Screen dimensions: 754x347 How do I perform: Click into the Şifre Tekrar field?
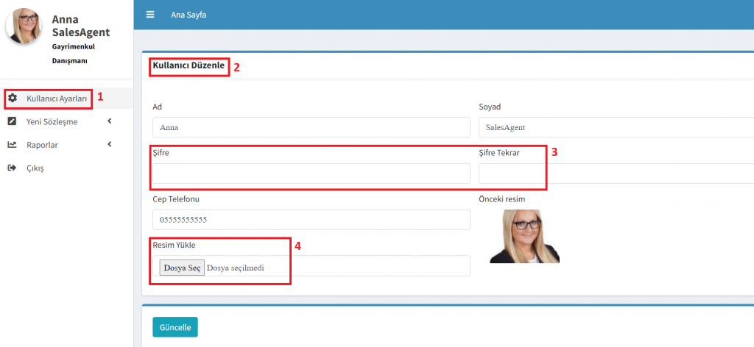pos(616,173)
